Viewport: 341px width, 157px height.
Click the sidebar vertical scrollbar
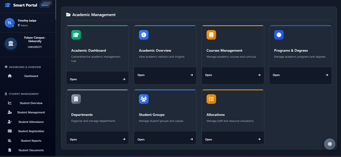pos(56,10)
